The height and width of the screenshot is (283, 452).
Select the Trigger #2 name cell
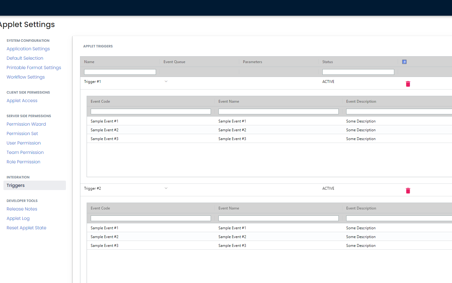(92, 188)
